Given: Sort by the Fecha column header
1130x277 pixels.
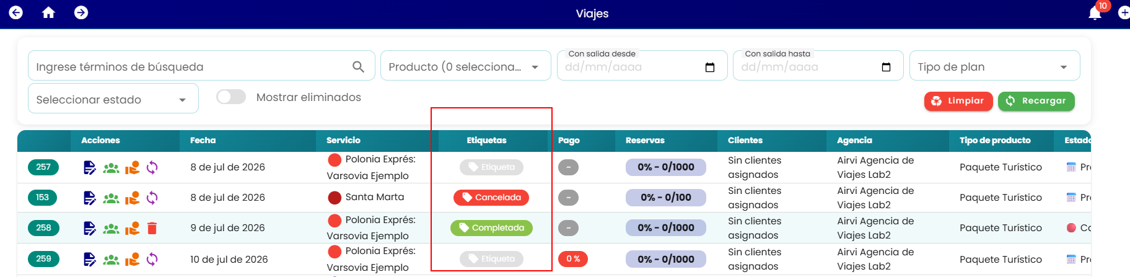Looking at the screenshot, I should [203, 141].
